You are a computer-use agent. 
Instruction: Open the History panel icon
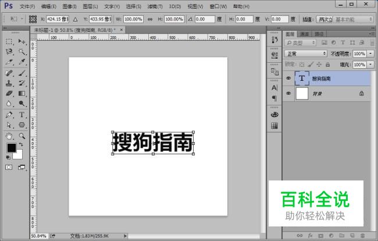(274, 40)
